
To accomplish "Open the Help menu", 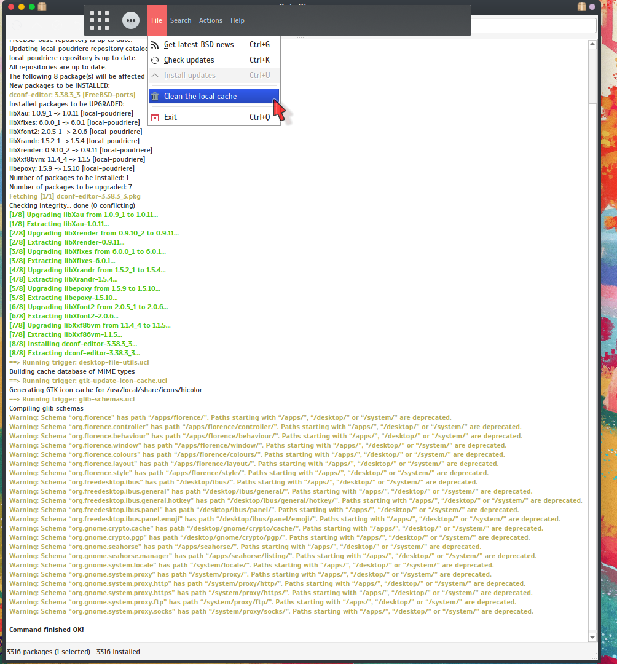I will pos(237,20).
